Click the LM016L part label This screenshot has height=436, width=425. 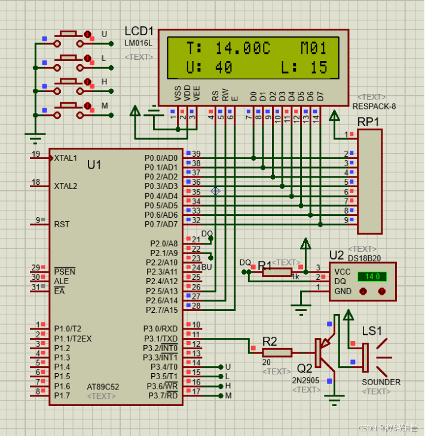tap(139, 44)
